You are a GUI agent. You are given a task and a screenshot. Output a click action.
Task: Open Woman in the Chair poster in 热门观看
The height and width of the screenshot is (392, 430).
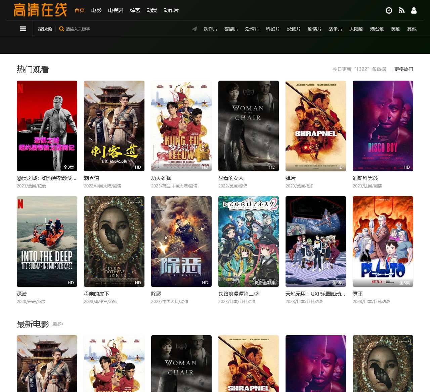tap(249, 126)
